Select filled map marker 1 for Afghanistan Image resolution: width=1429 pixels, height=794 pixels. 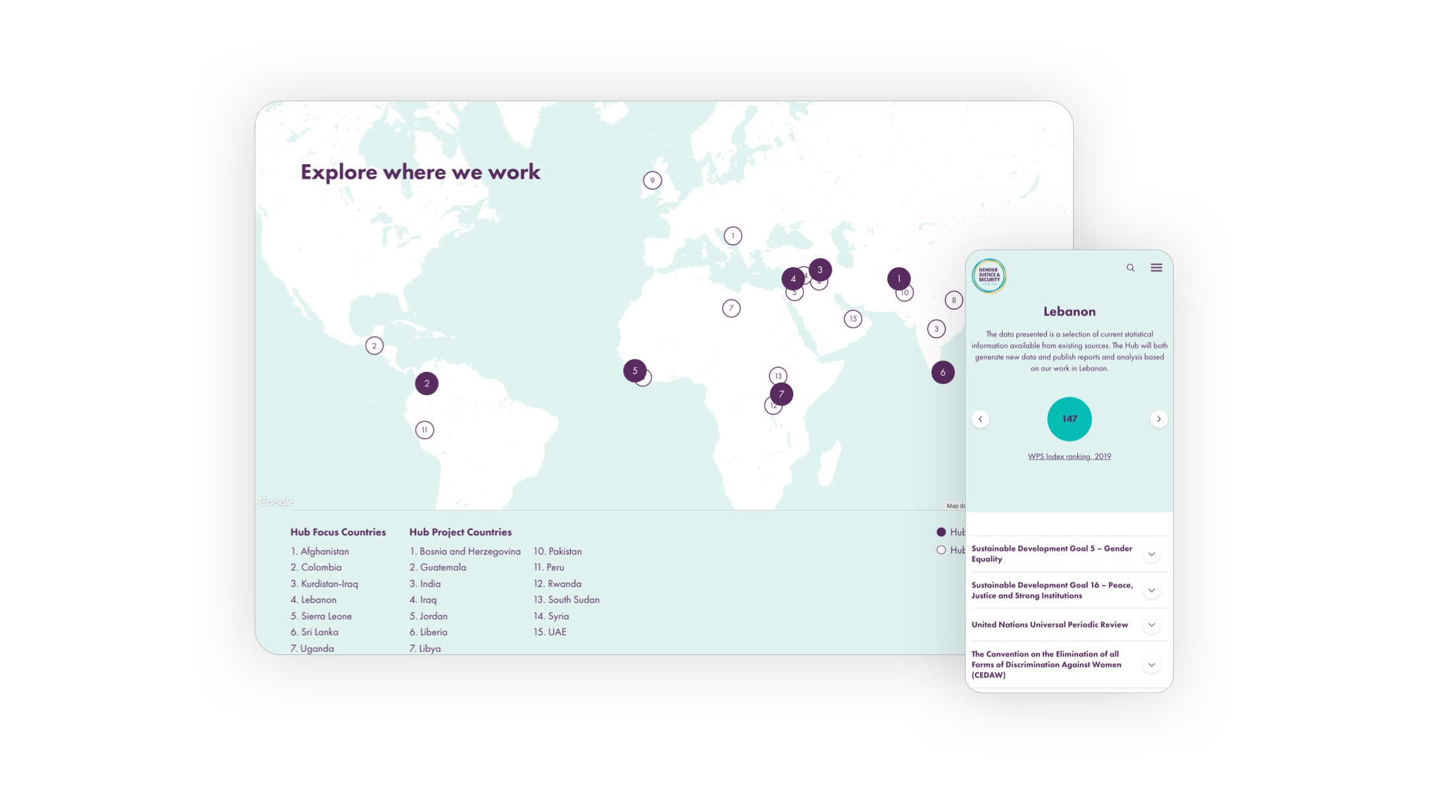pyautogui.click(x=898, y=279)
